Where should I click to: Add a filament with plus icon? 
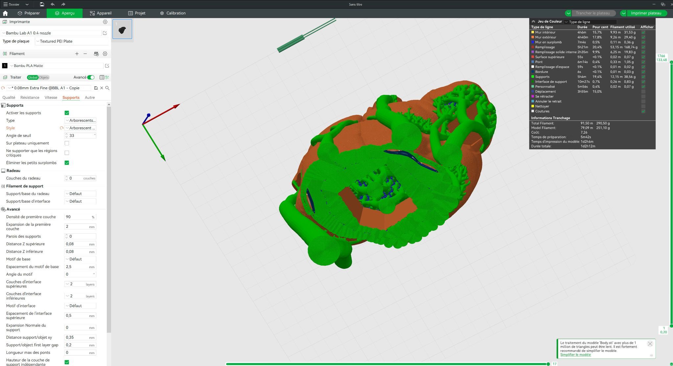(x=77, y=54)
